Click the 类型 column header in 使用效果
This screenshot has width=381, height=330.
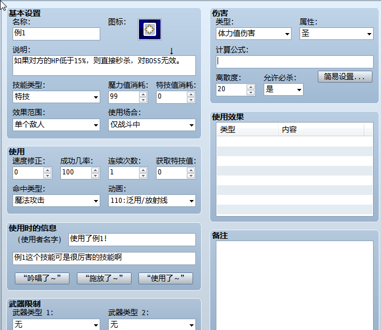click(247, 129)
